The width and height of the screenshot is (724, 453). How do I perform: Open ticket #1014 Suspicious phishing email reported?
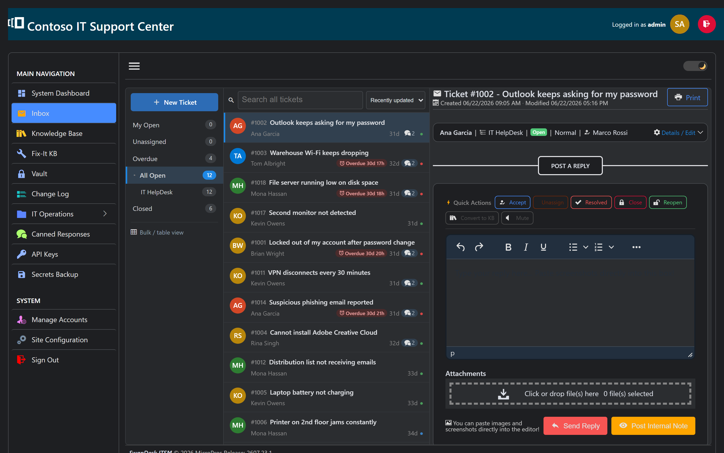pos(326,307)
